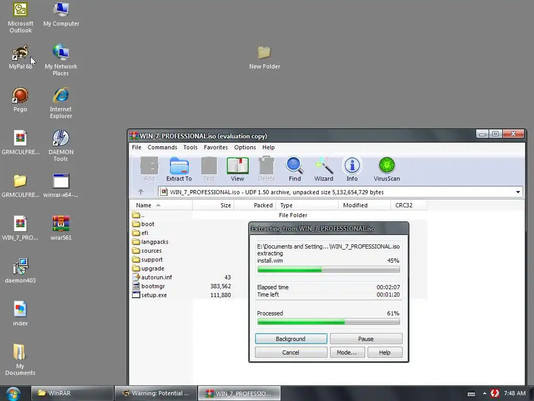Select the Microsoft Outlook desktop icon
Image resolution: width=534 pixels, height=401 pixels.
(x=20, y=18)
